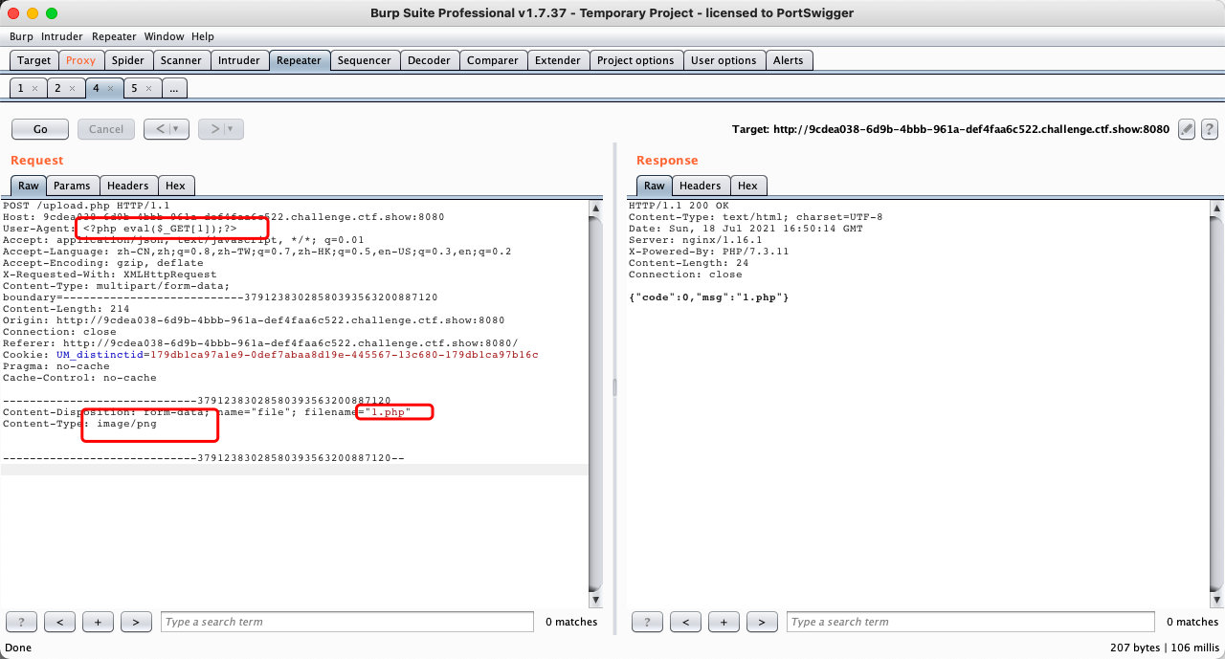Open Response search options plus button

(x=724, y=622)
